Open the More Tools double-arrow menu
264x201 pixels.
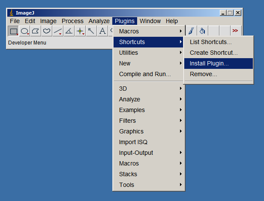236,31
